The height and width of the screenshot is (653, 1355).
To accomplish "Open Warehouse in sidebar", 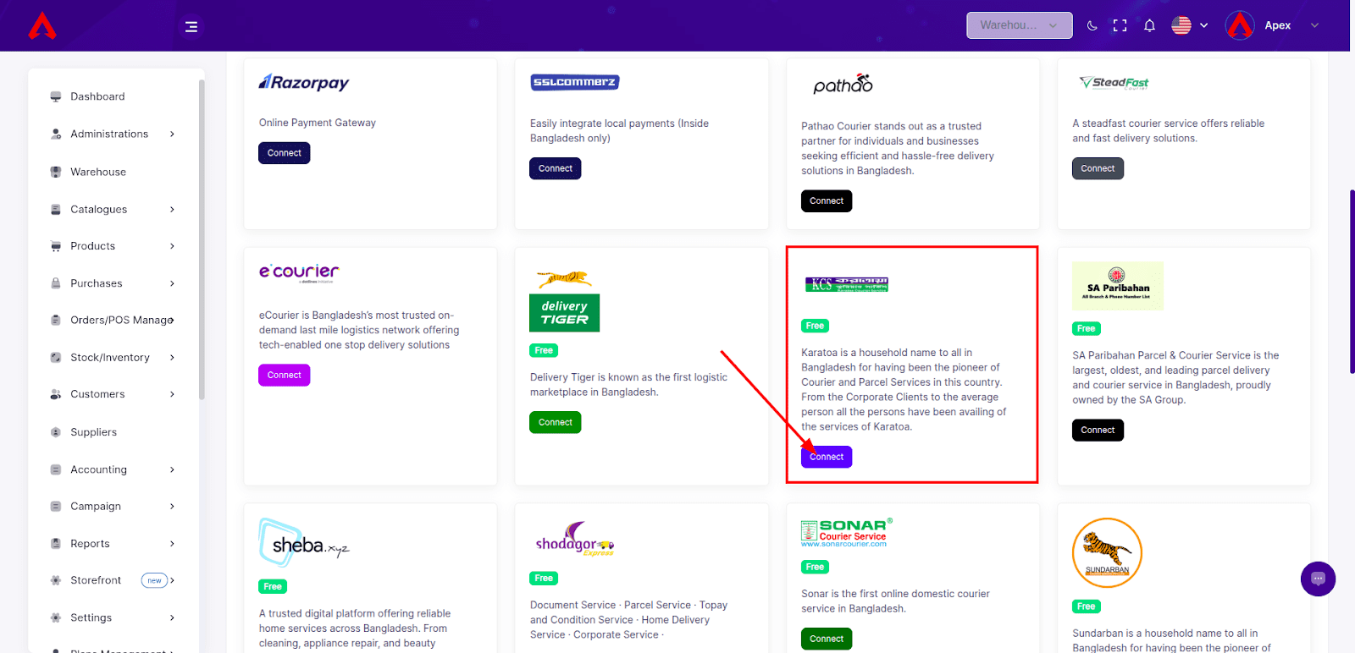I will (98, 172).
